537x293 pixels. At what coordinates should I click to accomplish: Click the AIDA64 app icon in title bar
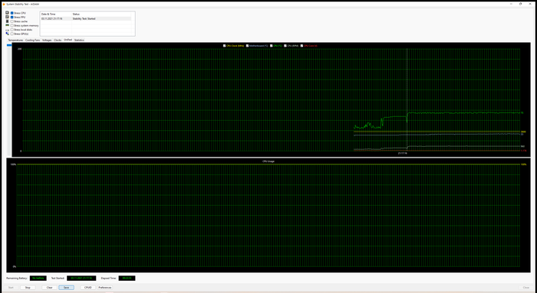click(4, 4)
